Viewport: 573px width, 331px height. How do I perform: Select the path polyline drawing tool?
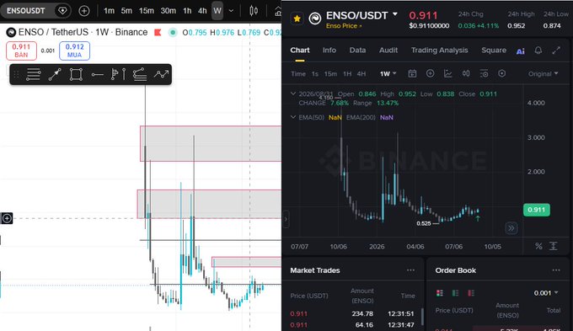point(161,74)
